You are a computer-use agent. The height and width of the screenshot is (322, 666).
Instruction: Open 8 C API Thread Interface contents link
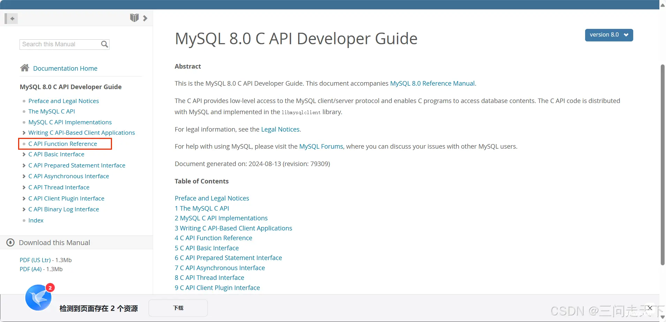(x=210, y=278)
